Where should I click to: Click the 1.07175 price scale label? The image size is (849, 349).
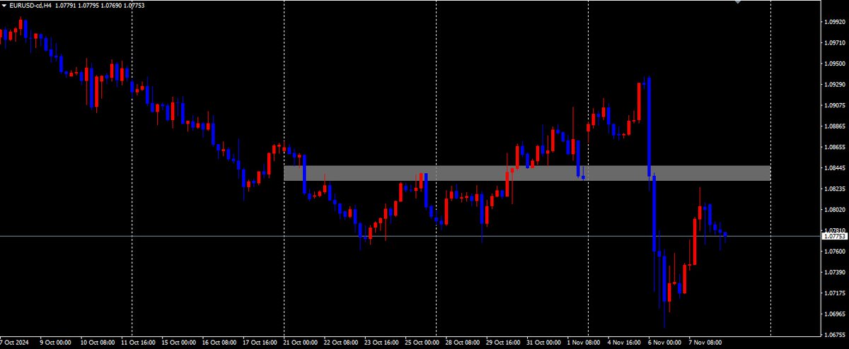pyautogui.click(x=835, y=293)
